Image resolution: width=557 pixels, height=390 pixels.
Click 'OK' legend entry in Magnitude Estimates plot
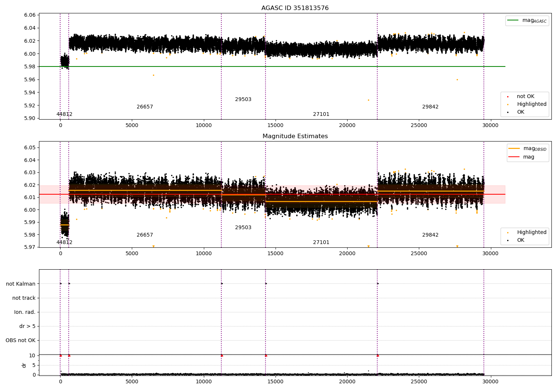pyautogui.click(x=521, y=240)
